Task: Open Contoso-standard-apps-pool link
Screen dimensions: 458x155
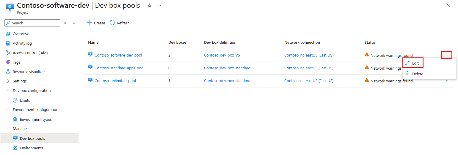Action: 120,68
